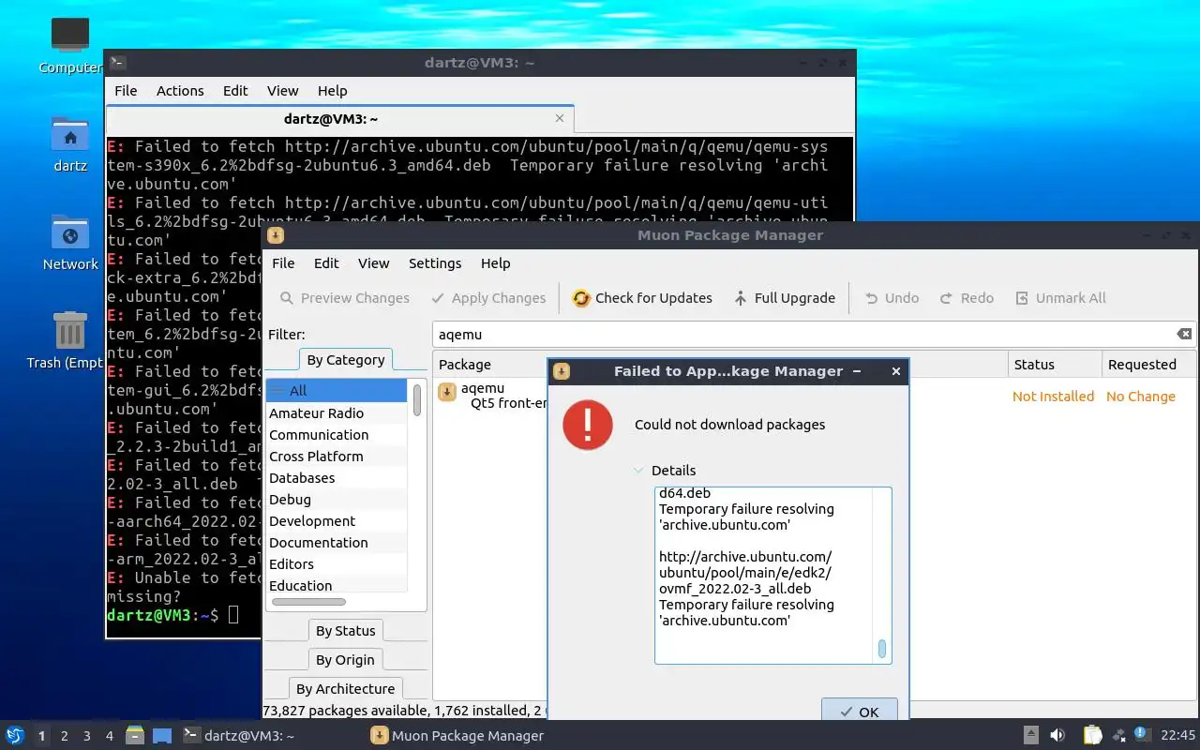Image resolution: width=1200 pixels, height=750 pixels.
Task: Switch to workspace 3 in the pager
Action: [87, 736]
